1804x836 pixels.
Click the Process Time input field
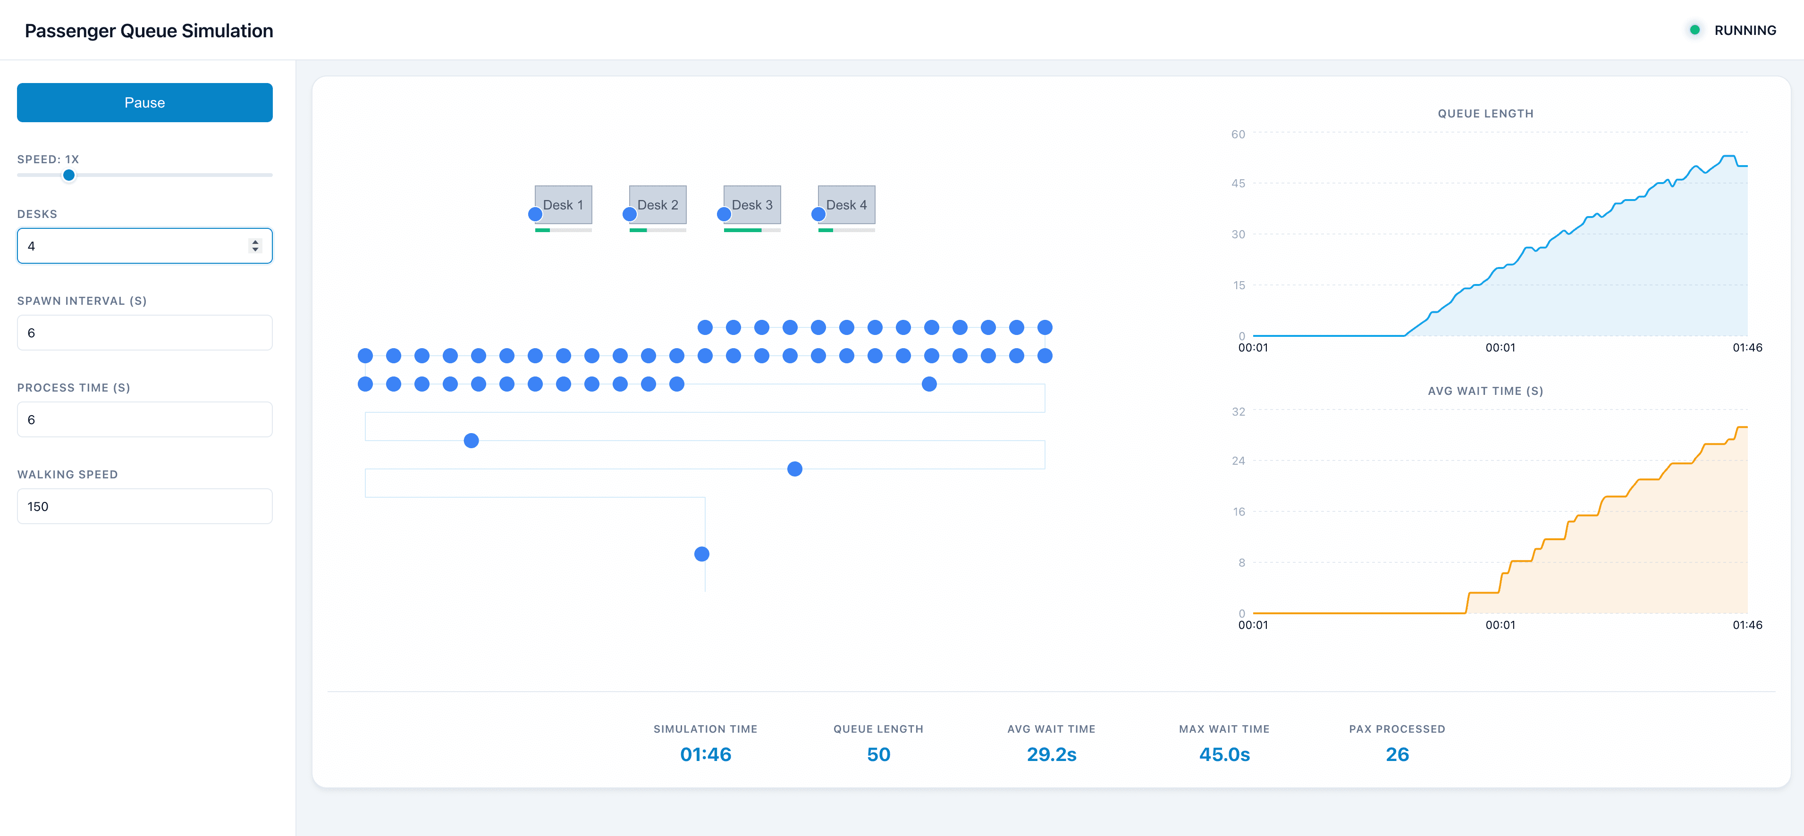pos(144,419)
